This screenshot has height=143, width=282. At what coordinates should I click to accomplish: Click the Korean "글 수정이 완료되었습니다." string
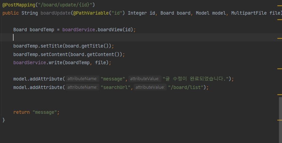point(195,79)
